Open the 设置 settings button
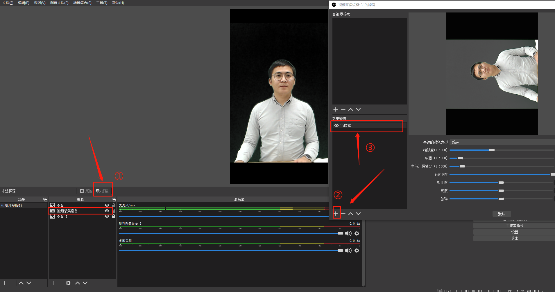This screenshot has height=292, width=555. 514,232
